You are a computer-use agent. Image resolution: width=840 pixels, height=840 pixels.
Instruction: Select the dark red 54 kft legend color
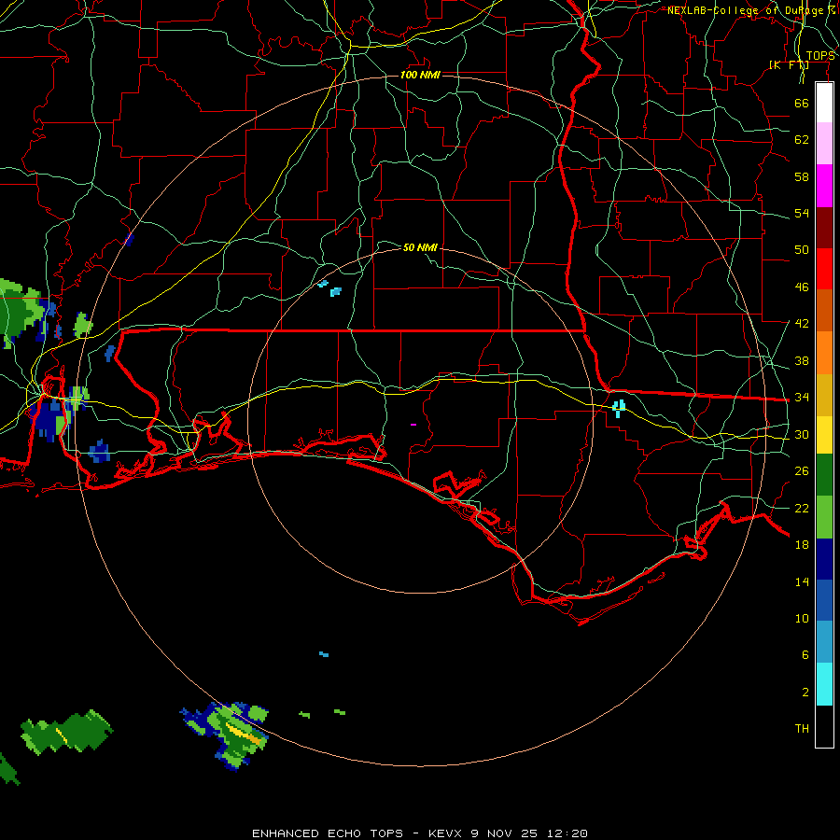click(824, 227)
